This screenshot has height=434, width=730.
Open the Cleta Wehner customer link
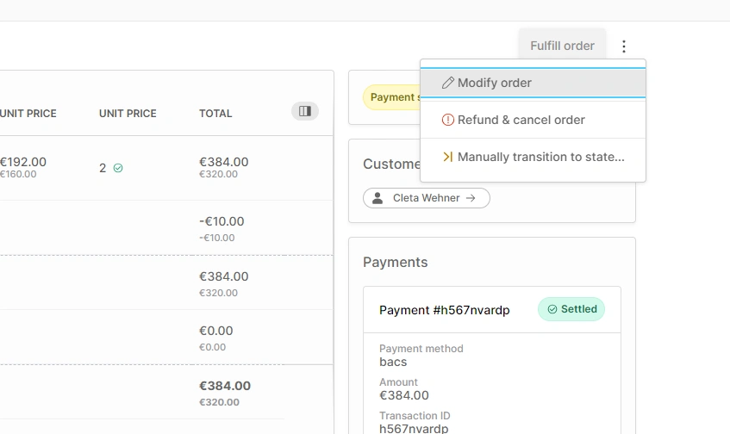pyautogui.click(x=427, y=198)
